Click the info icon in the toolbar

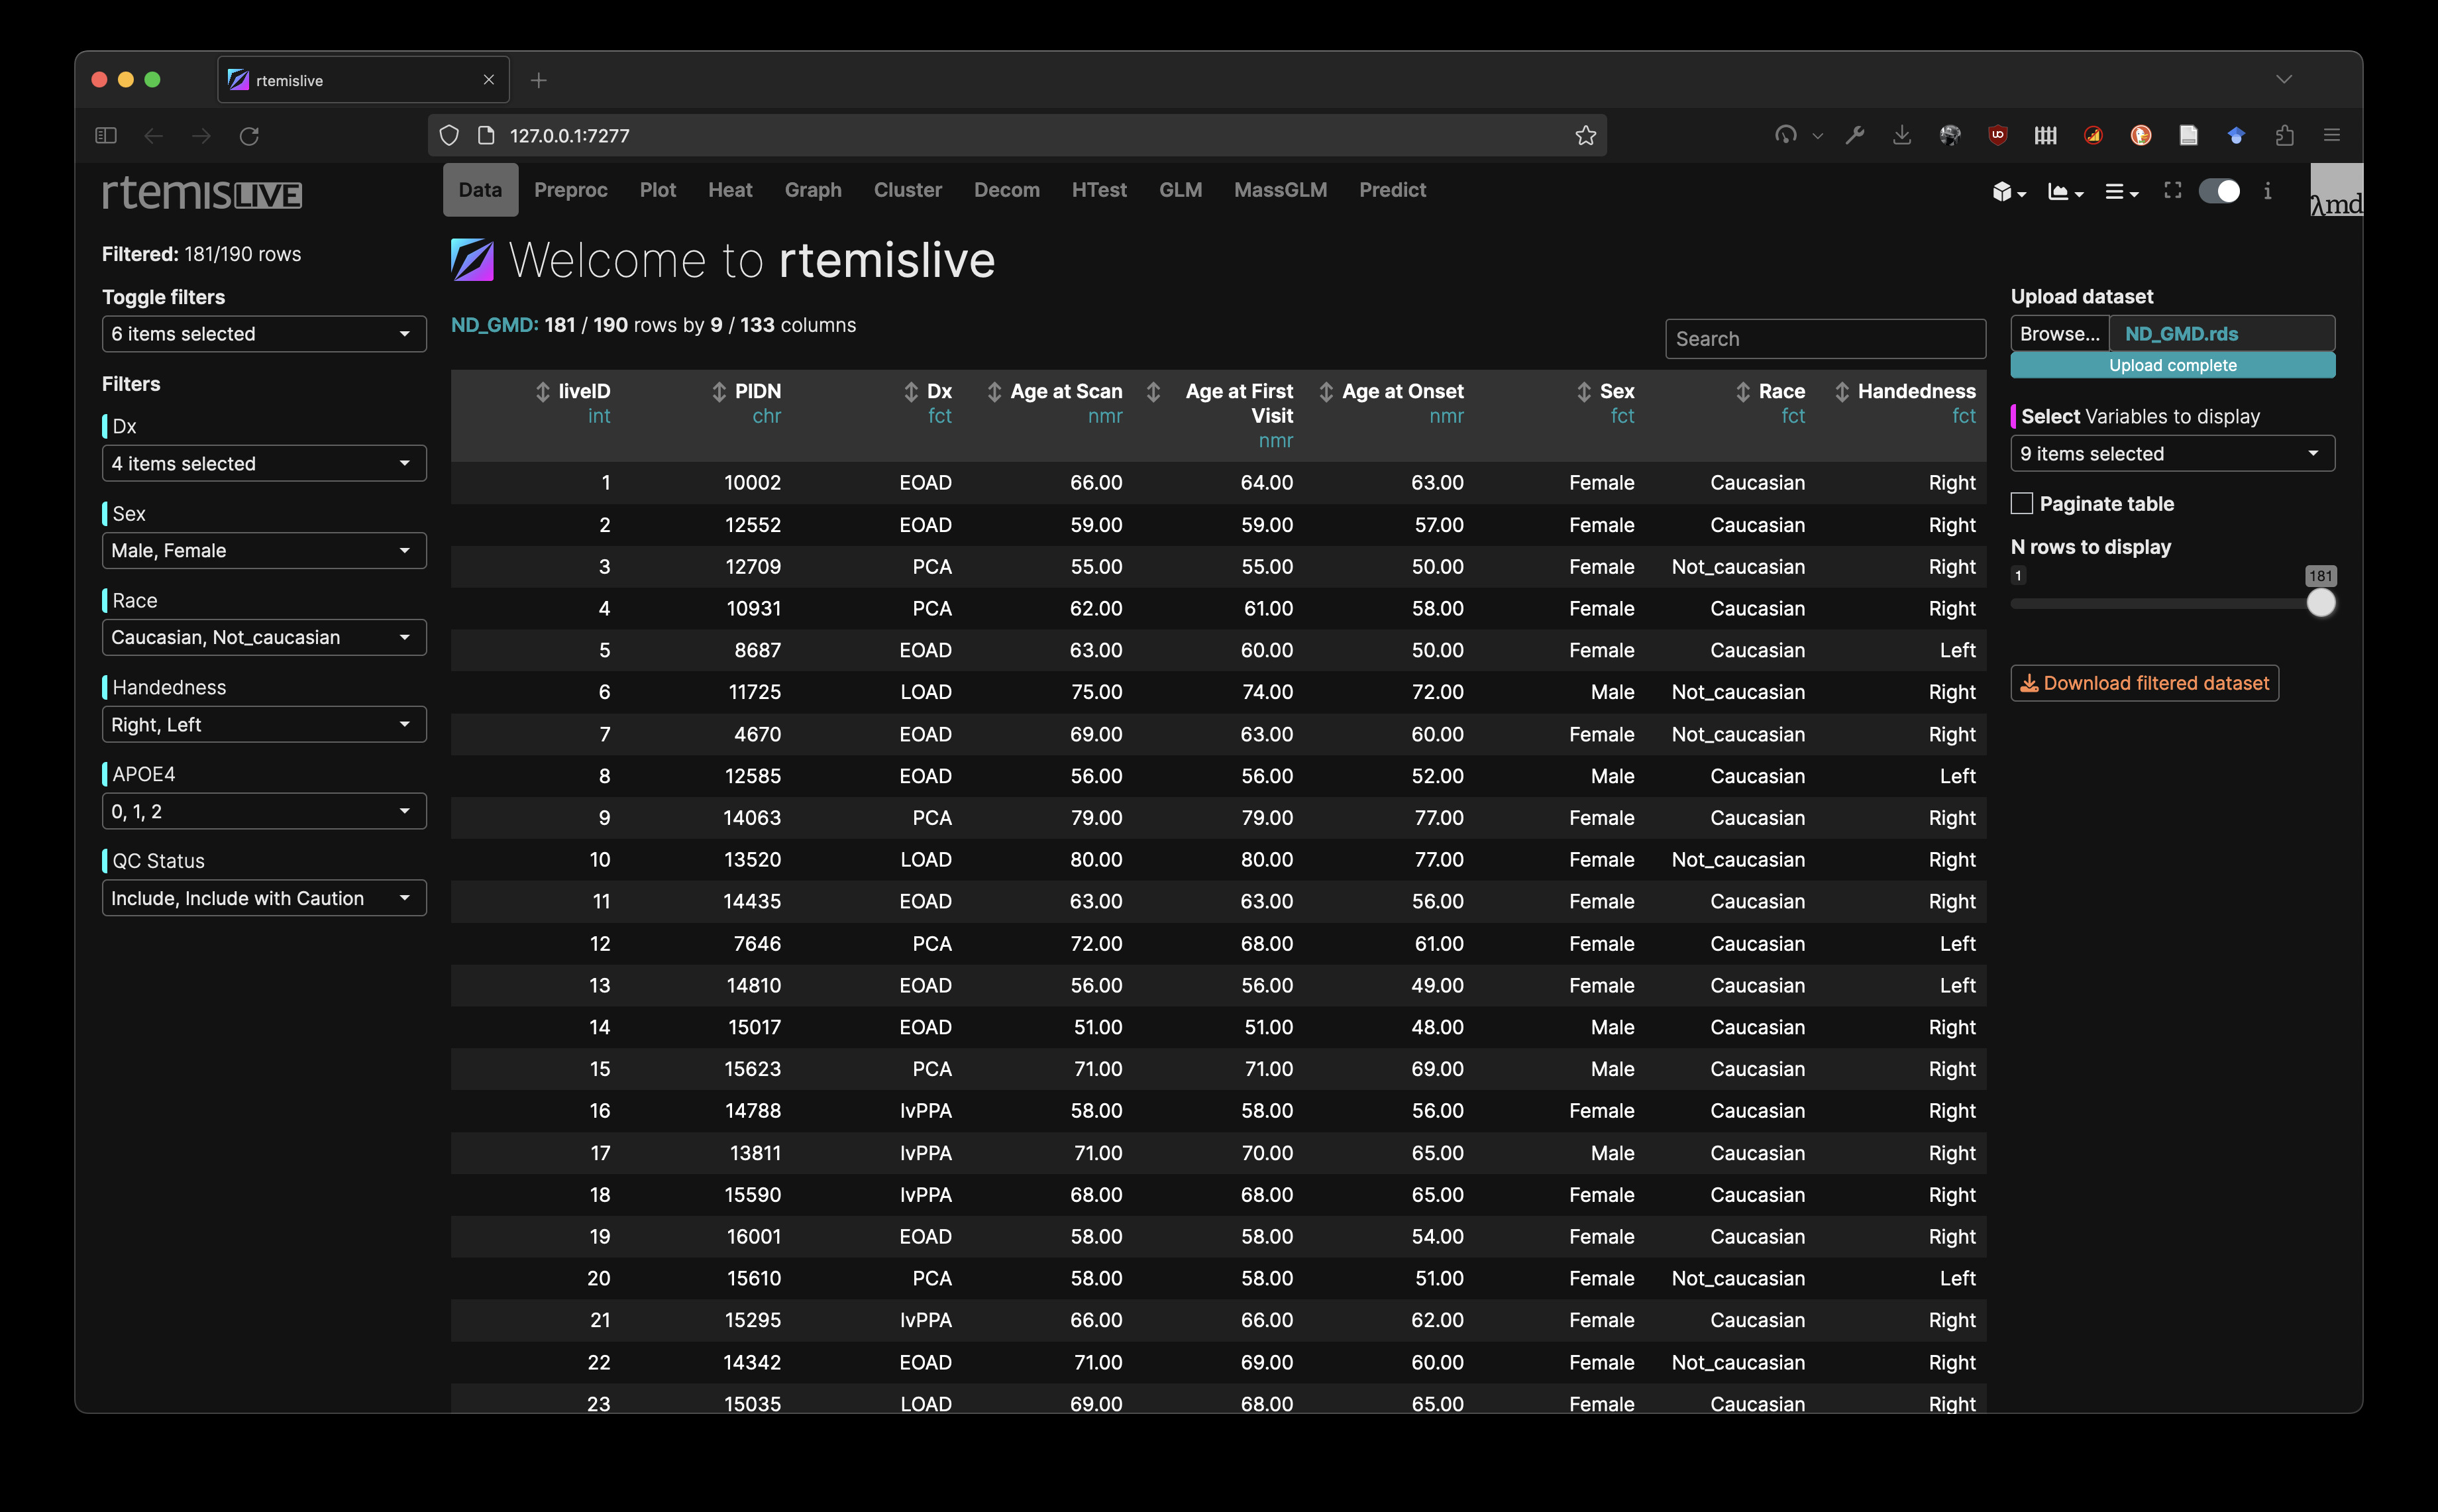[2267, 191]
